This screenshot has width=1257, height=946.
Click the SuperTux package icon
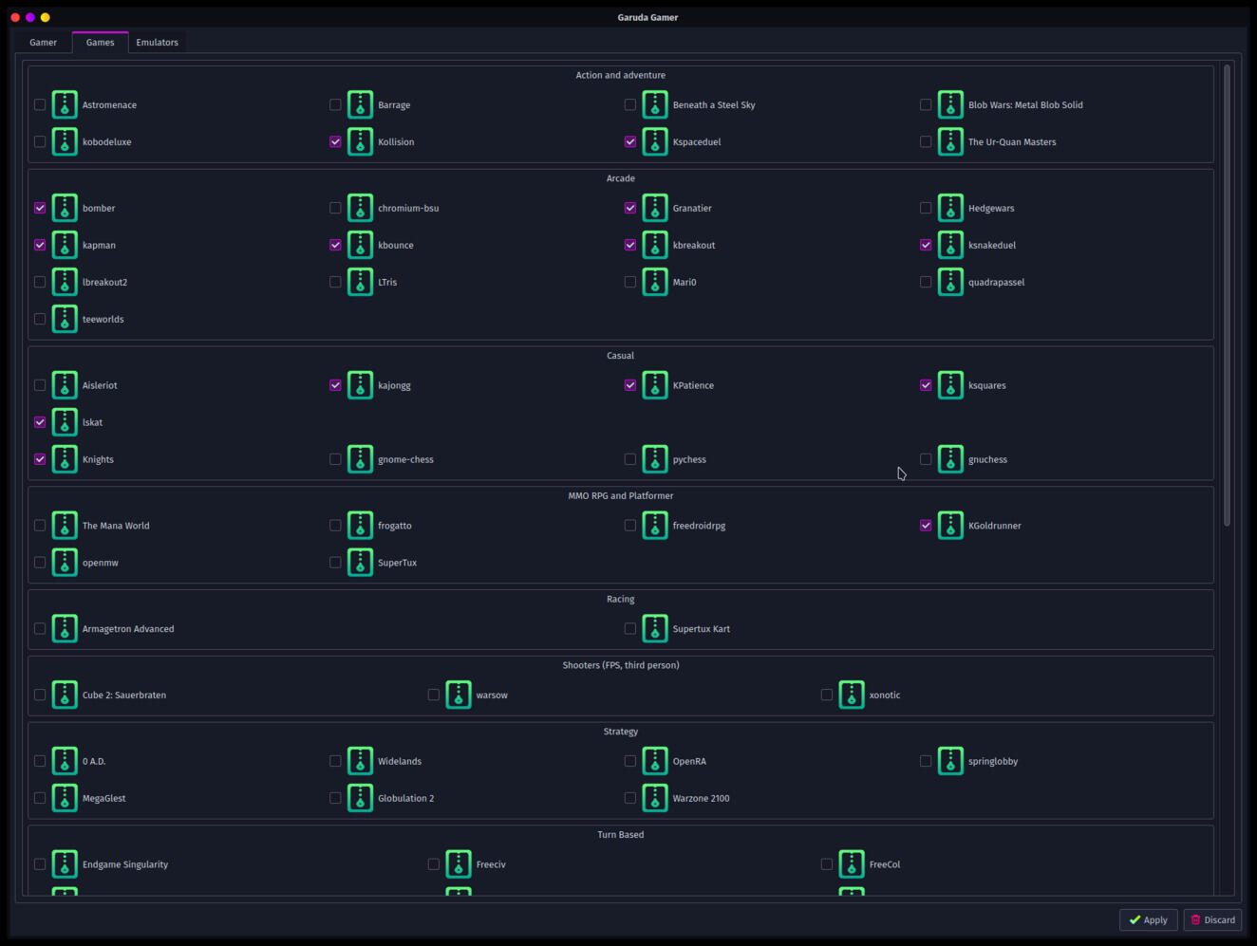(361, 563)
